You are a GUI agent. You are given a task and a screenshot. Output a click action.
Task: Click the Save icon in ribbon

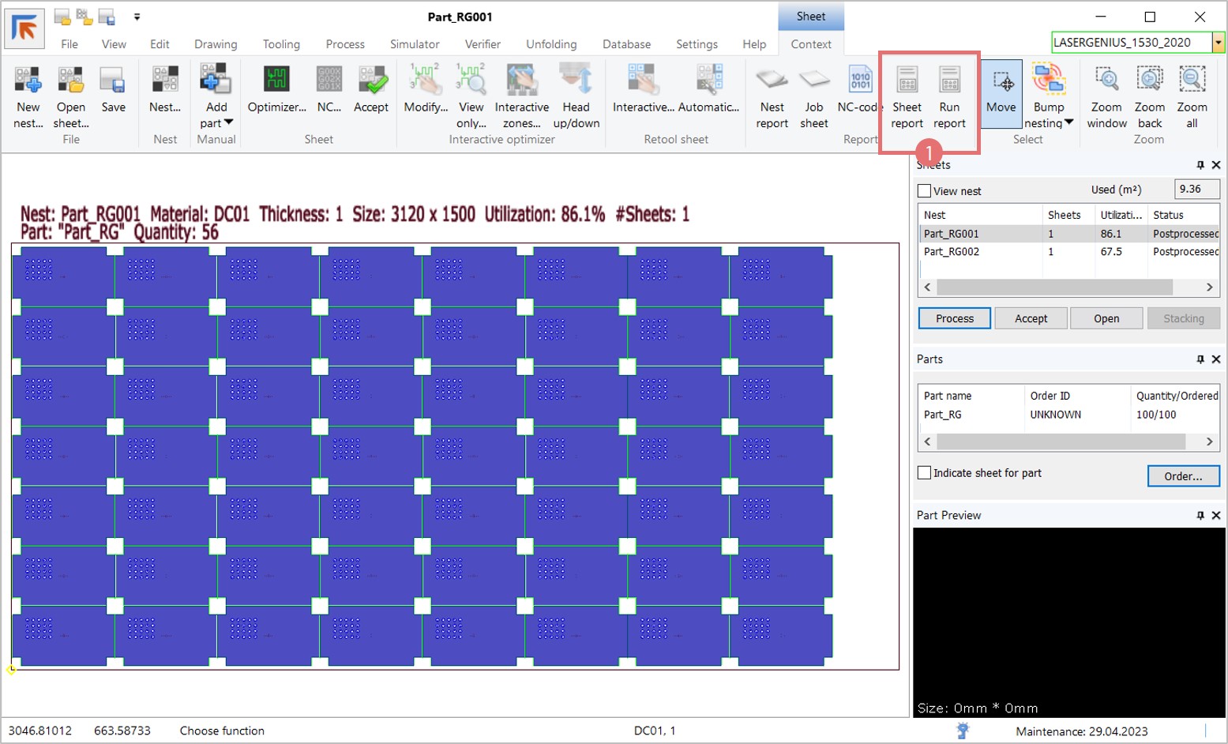coord(113,81)
